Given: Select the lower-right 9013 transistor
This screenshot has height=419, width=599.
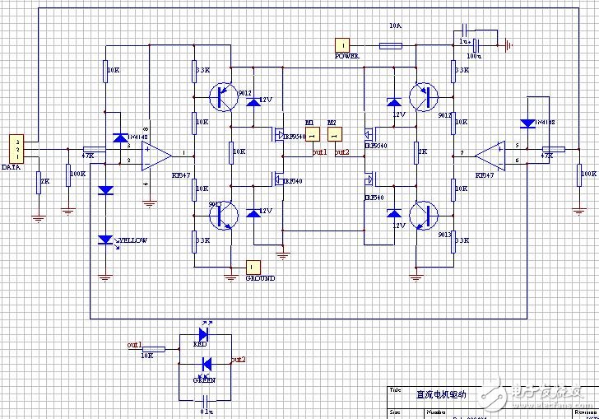Looking at the screenshot, I should point(425,214).
